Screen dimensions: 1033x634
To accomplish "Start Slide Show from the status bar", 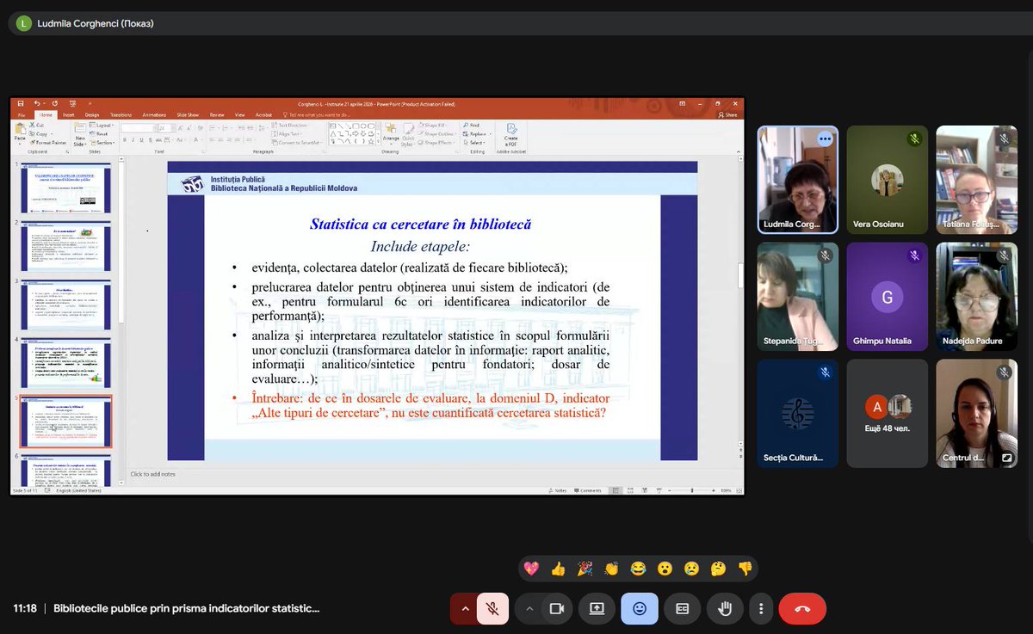I will point(659,490).
